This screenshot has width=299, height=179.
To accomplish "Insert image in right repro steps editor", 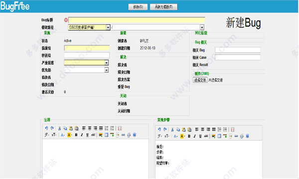I will click(213, 136).
